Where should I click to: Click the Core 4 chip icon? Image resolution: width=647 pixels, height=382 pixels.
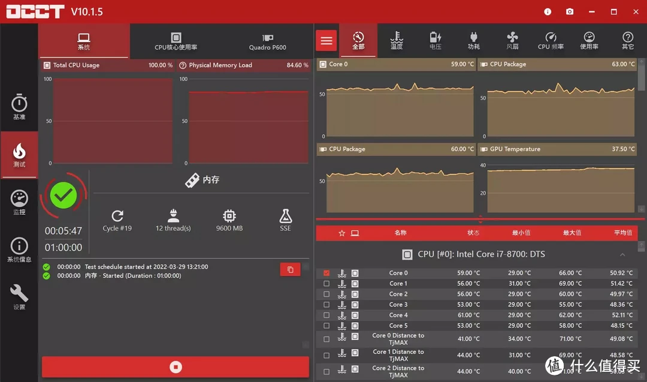tap(355, 315)
